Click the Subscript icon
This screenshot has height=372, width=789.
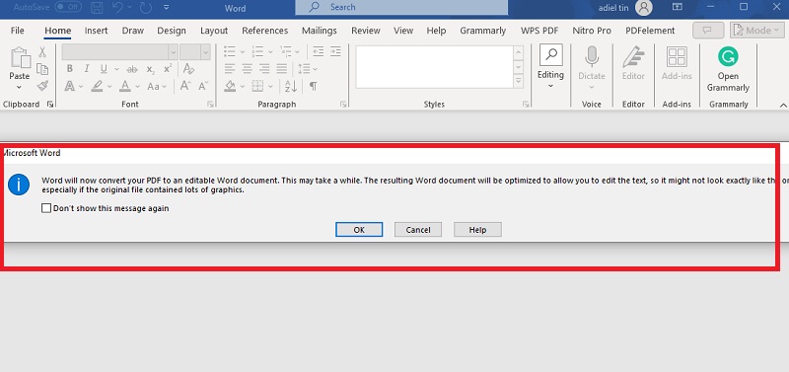(151, 69)
